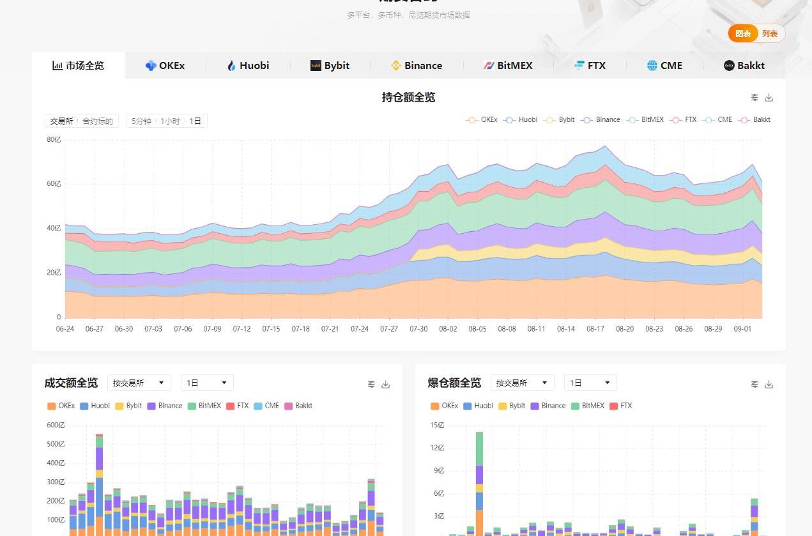Open 按交易所 dropdown in 爆仓额全览
Screen dimensions: 812x536
pos(523,383)
